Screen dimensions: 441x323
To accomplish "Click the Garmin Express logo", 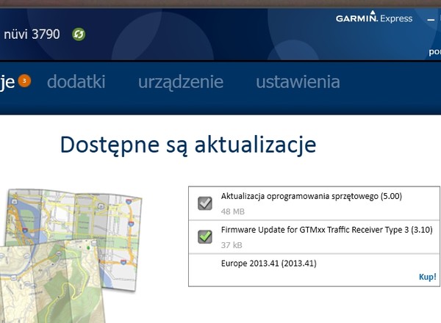I will click(374, 18).
